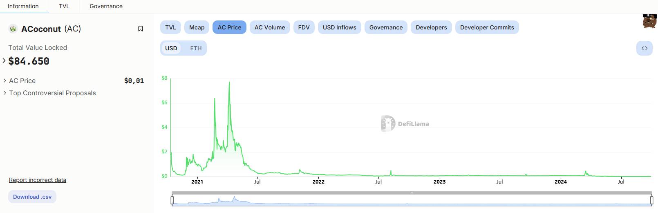Toggle the FDV chart series

[304, 27]
